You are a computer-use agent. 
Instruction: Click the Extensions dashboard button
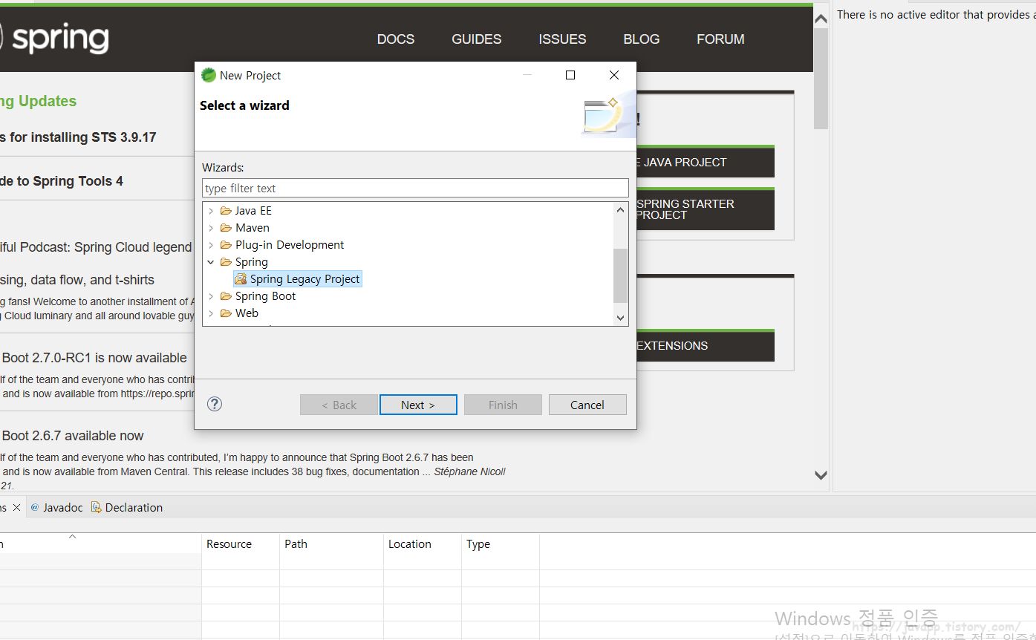[x=706, y=345]
